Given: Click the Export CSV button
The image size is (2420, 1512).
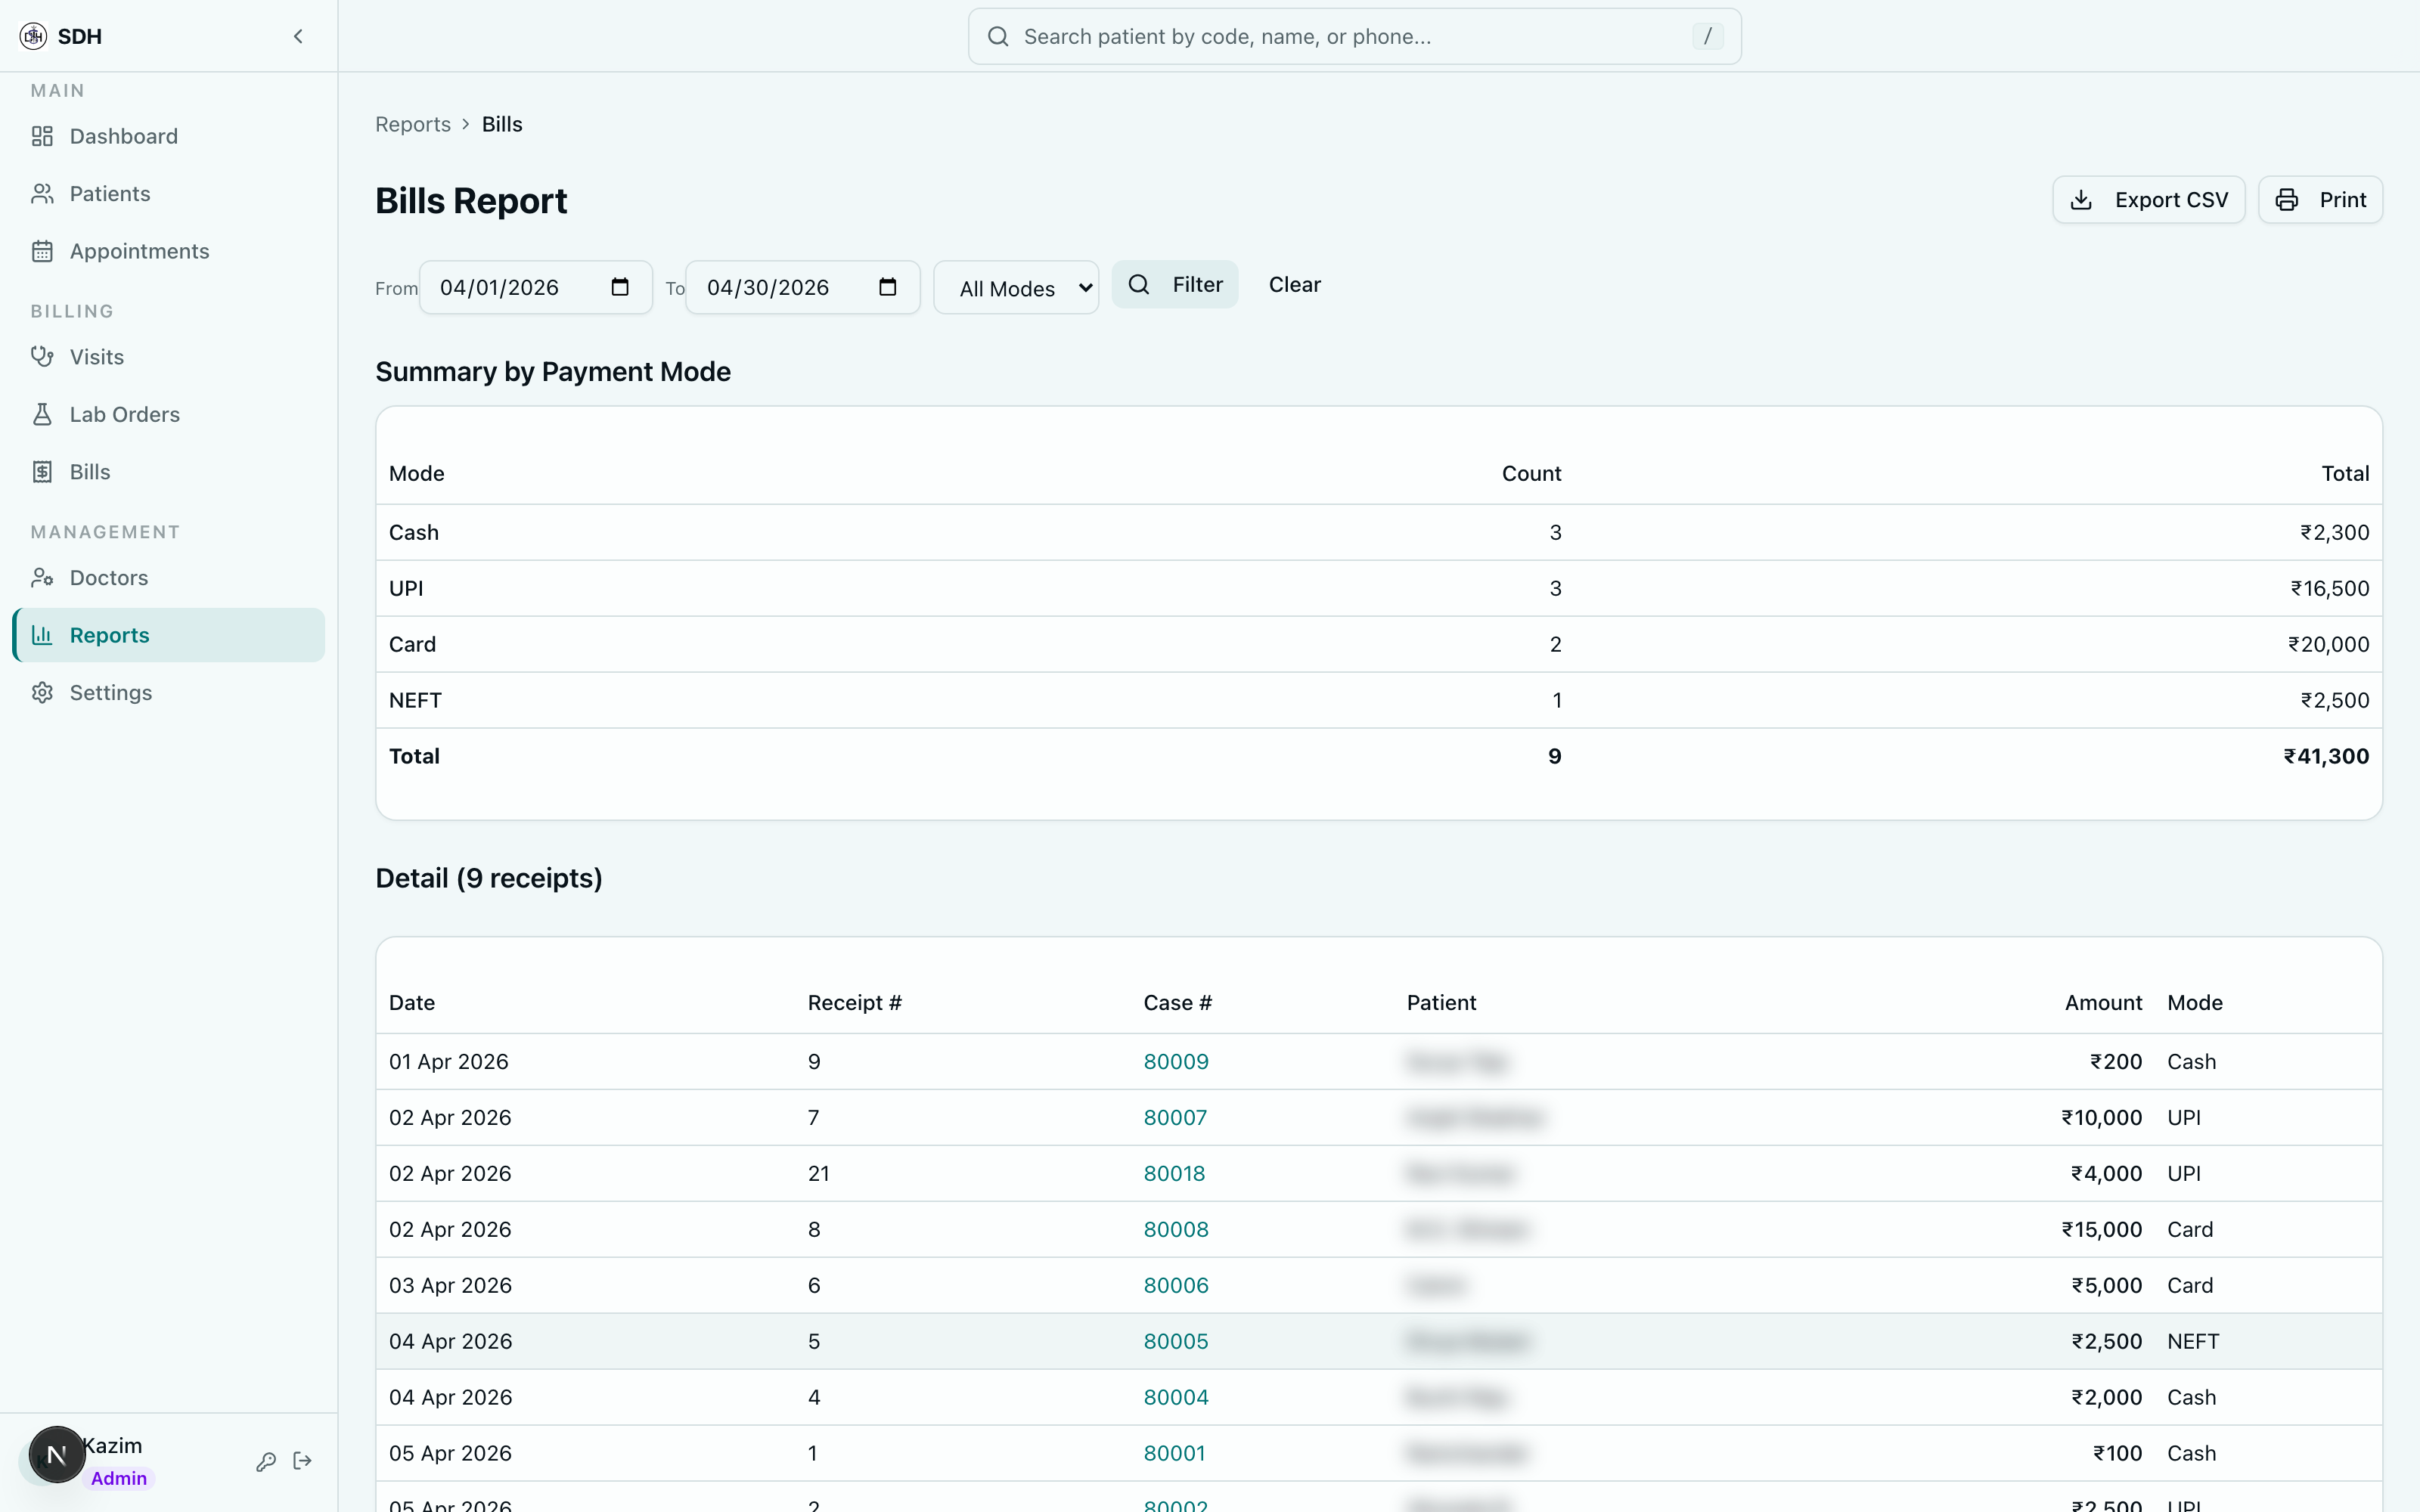Looking at the screenshot, I should point(2149,200).
